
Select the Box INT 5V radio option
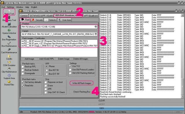[x=47, y=70]
